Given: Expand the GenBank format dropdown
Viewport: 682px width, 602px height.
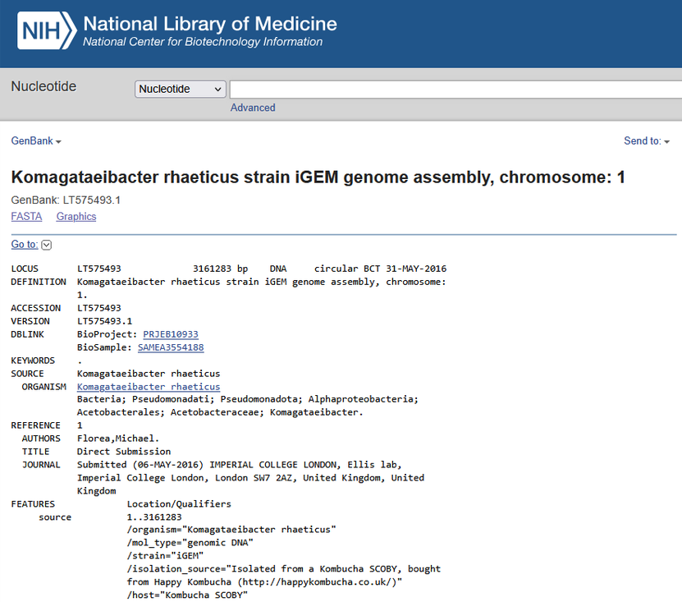Looking at the screenshot, I should pyautogui.click(x=36, y=141).
